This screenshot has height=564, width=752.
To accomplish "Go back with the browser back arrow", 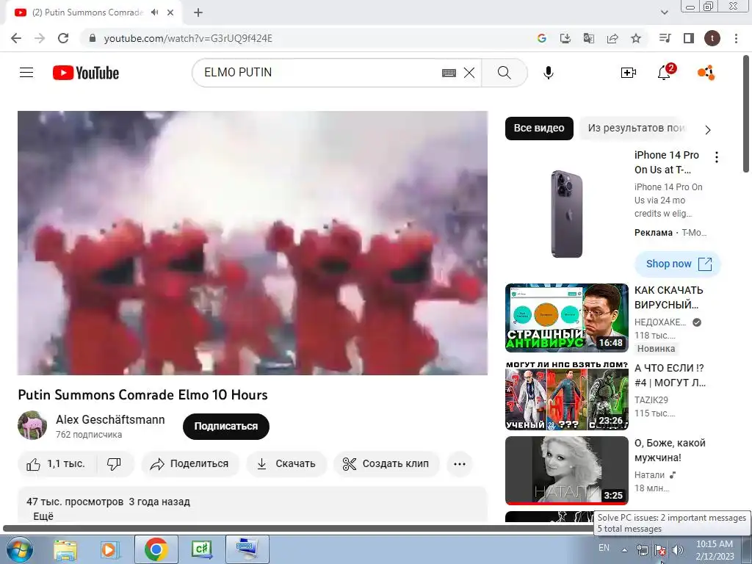I will click(x=16, y=38).
